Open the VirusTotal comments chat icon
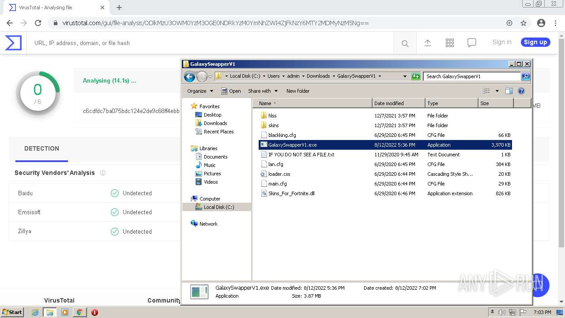This screenshot has width=565, height=318. tap(472, 43)
